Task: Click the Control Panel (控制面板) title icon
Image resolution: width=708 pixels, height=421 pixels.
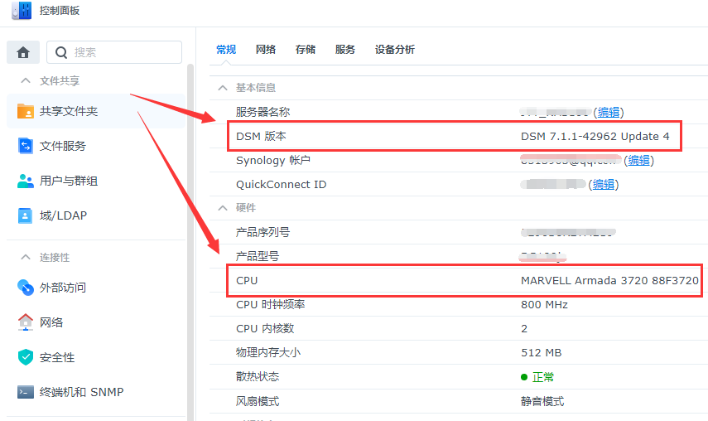Action: pos(22,11)
